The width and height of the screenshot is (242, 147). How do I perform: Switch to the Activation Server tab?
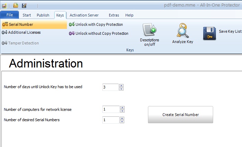(84, 15)
